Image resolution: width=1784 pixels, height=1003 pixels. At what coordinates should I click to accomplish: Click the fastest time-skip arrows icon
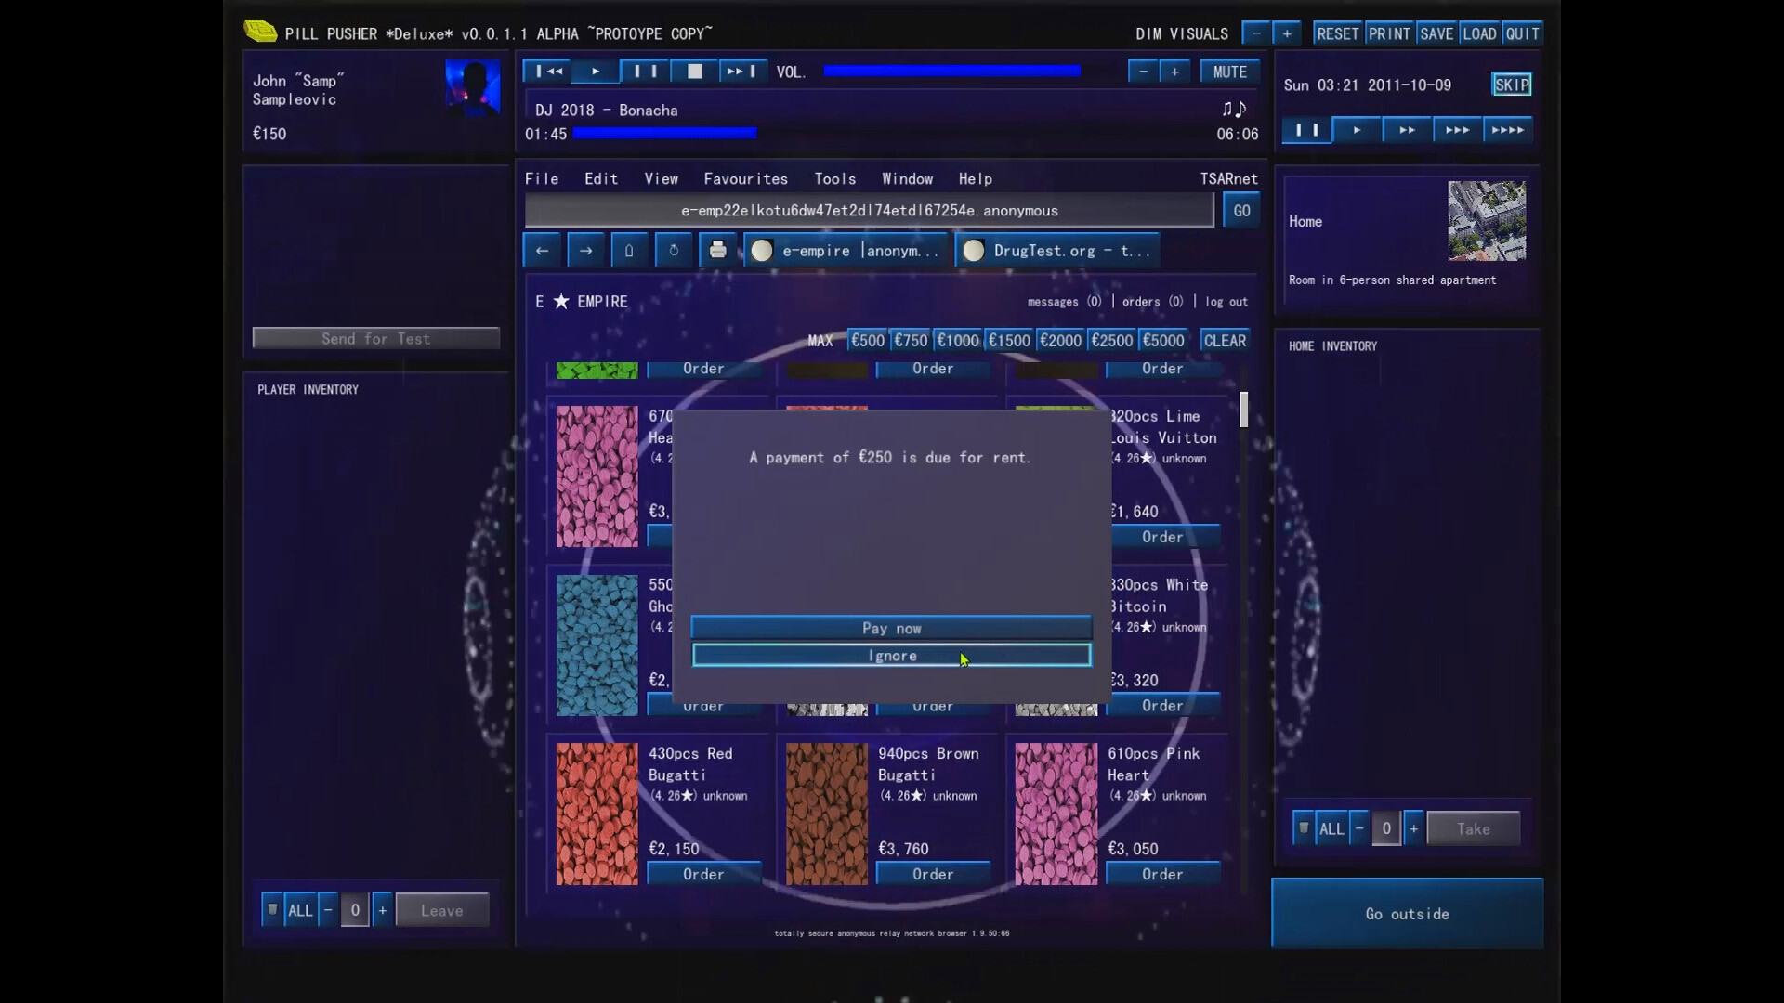[1507, 130]
